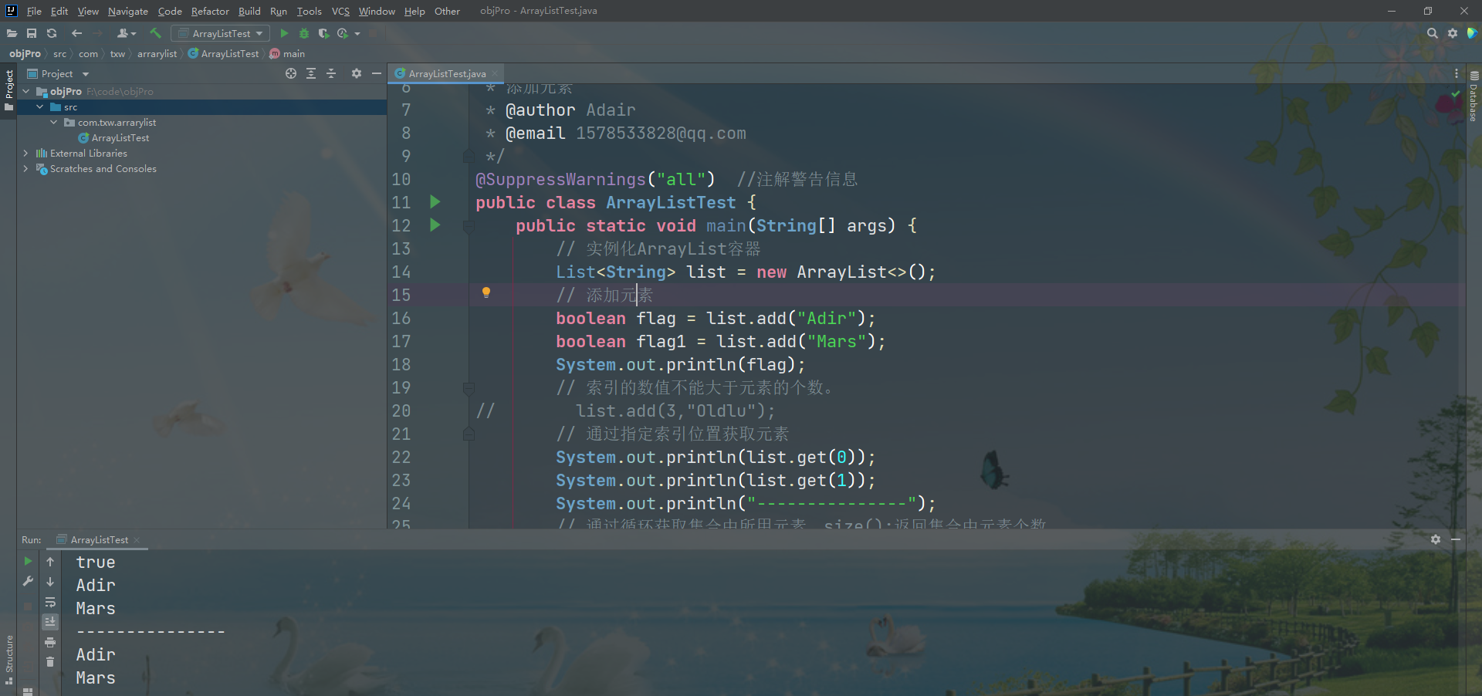The image size is (1482, 696).
Task: Toggle the Structure tool window stripe button
Action: [x=8, y=660]
